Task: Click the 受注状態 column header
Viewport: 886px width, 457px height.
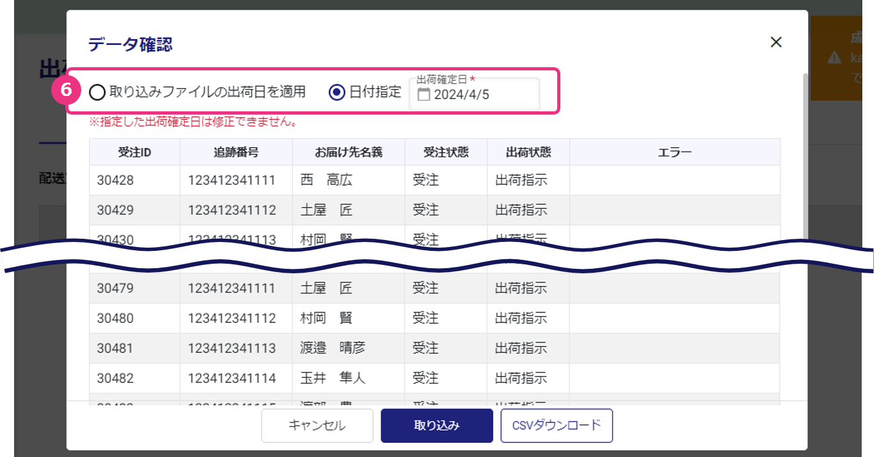Action: (446, 152)
